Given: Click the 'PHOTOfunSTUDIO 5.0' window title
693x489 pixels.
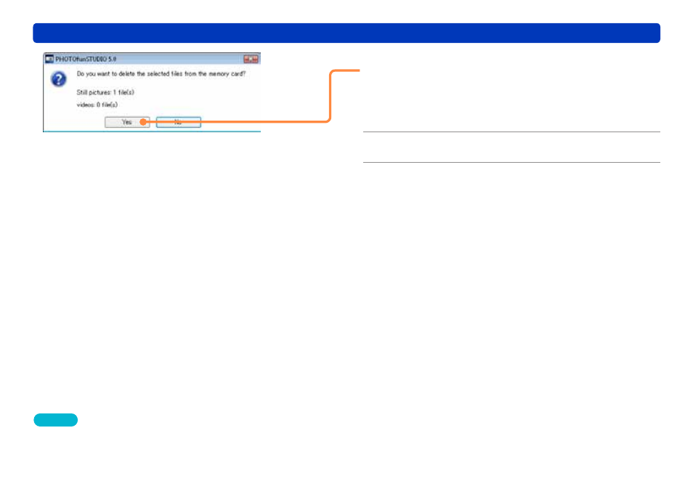Looking at the screenshot, I should pyautogui.click(x=86, y=59).
